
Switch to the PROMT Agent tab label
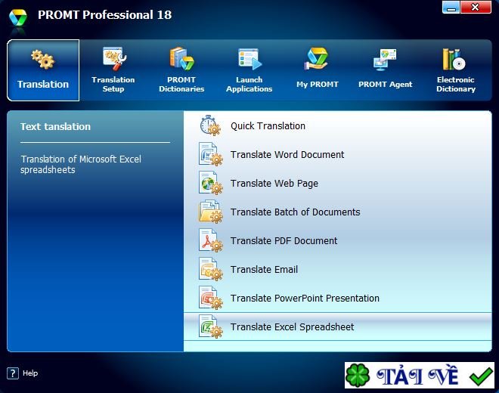385,85
